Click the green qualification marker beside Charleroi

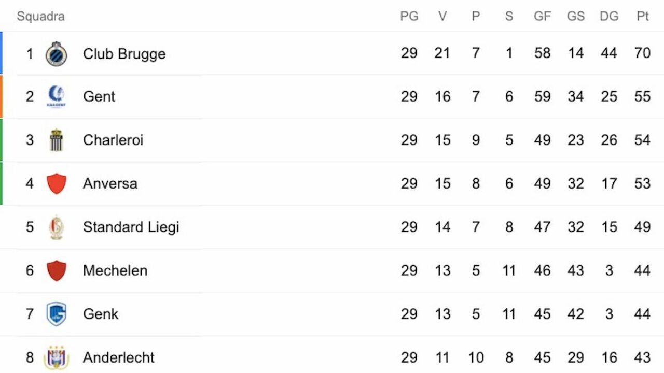point(1,140)
